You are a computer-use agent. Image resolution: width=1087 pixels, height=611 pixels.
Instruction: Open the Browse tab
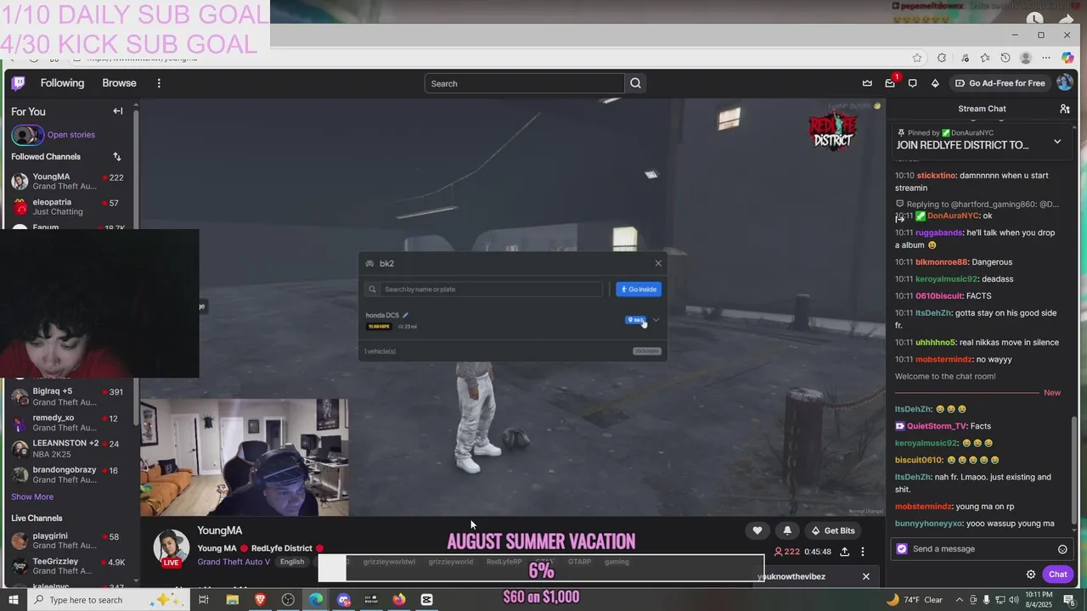coord(119,83)
